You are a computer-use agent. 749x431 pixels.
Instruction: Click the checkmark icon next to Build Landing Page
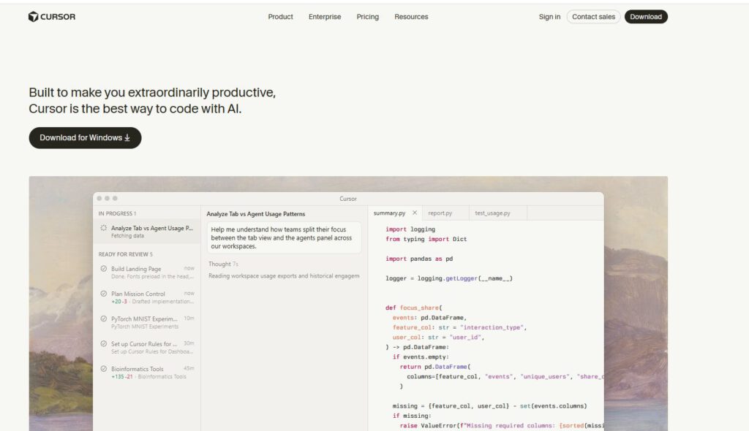[104, 269]
